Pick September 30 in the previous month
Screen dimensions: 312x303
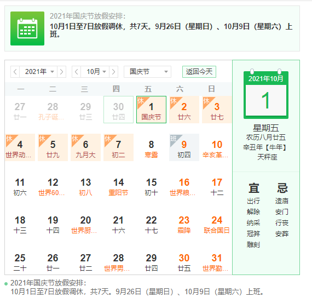[118, 110]
